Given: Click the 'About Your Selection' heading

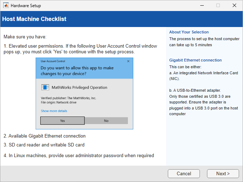Looking at the screenshot, I should (189, 32).
